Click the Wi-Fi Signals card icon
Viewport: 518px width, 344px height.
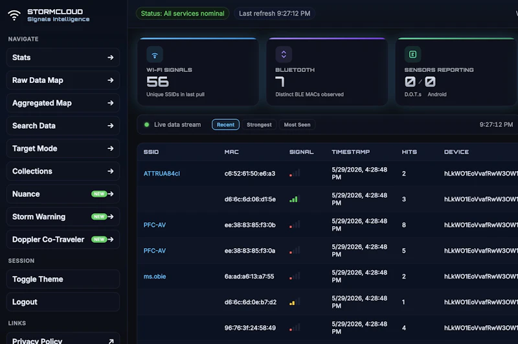click(x=155, y=54)
